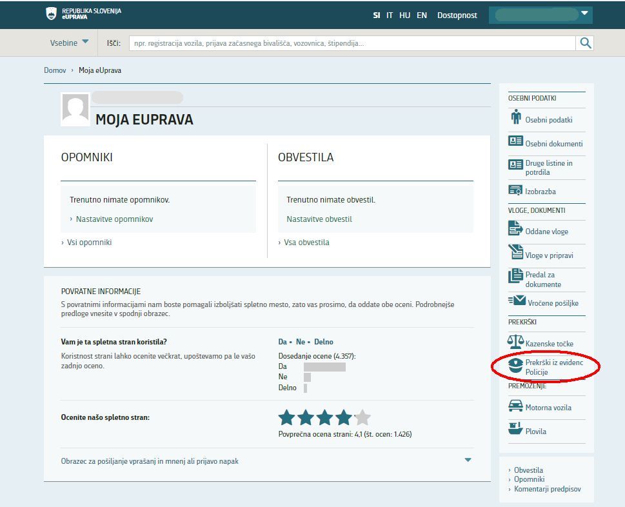Switch language to HU

point(404,15)
